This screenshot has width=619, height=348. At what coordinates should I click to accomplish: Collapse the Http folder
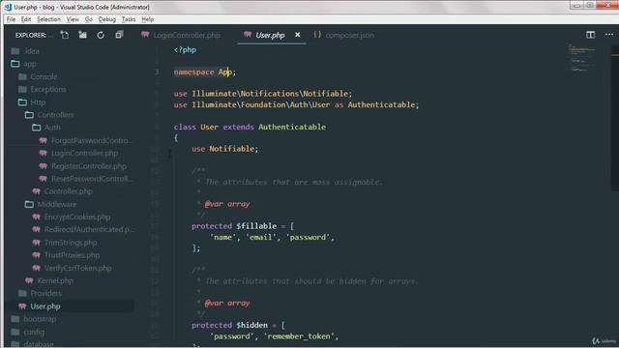[x=32, y=102]
